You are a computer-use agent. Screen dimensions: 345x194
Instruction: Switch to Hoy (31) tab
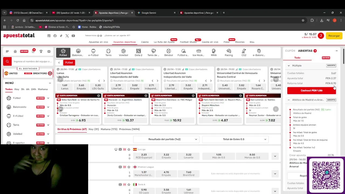coord(94,129)
